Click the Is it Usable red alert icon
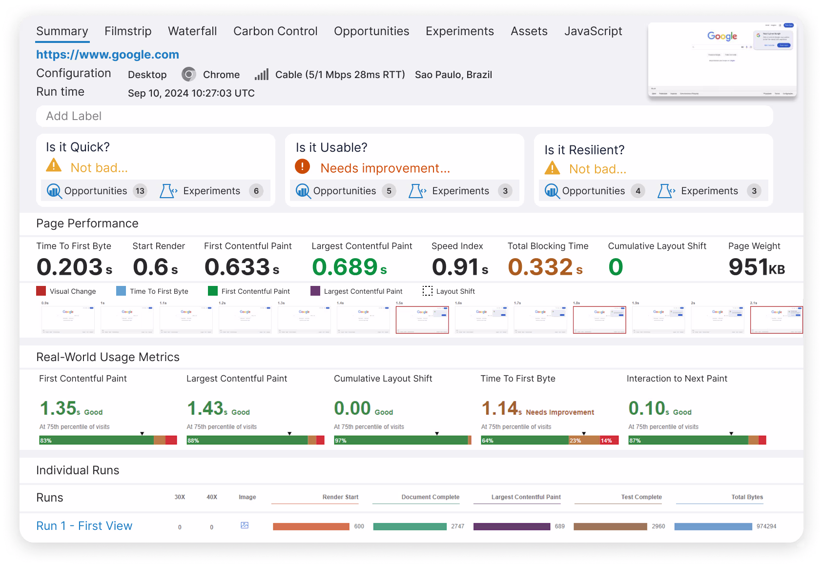The width and height of the screenshot is (823, 566). [x=302, y=166]
